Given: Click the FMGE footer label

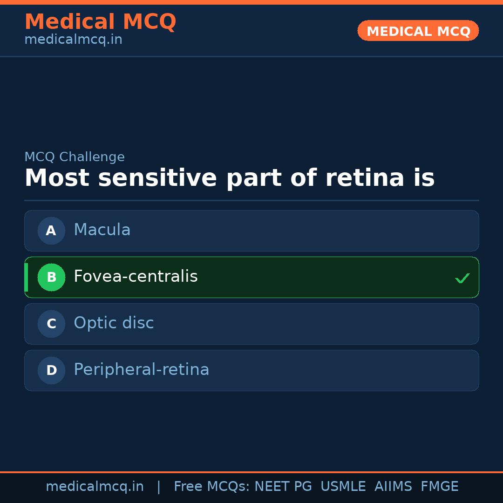Looking at the screenshot, I should [439, 487].
